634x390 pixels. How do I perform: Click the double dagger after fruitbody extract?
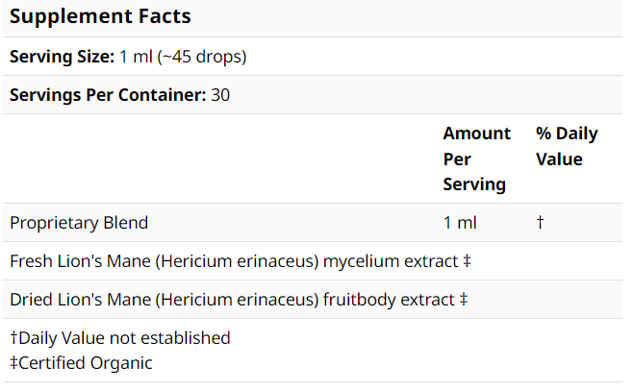[464, 300]
